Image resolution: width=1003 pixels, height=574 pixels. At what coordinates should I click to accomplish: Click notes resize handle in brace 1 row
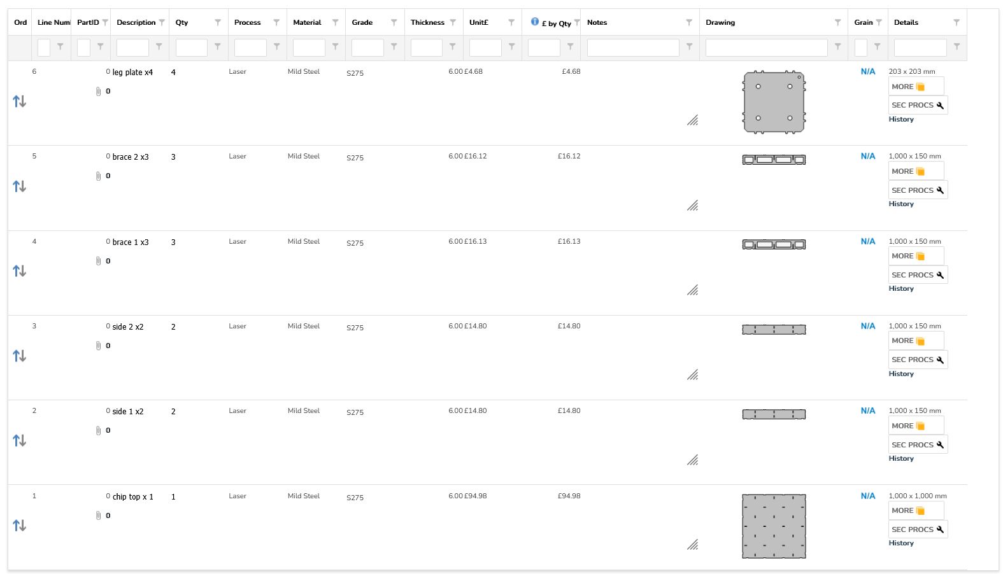(x=692, y=290)
